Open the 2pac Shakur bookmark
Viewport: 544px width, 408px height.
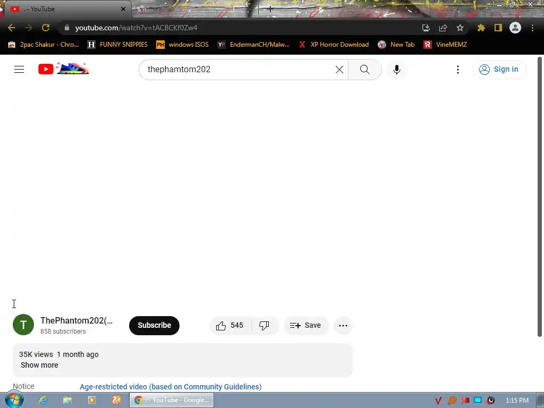click(x=44, y=45)
